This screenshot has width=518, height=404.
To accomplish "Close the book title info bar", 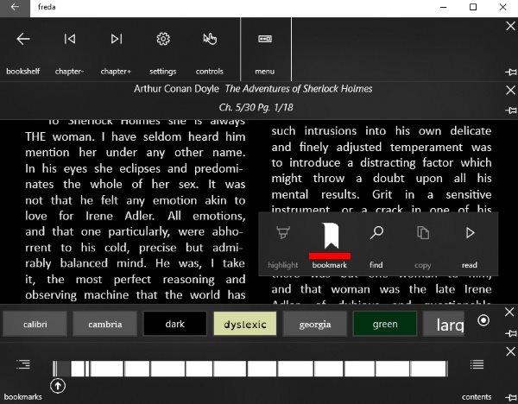I will [510, 90].
